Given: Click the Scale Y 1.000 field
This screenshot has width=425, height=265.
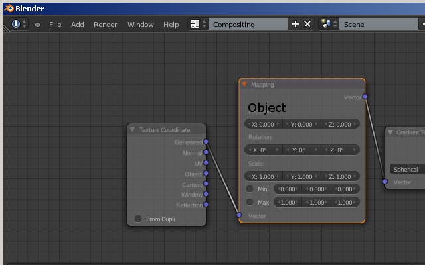Looking at the screenshot, I should click(301, 176).
